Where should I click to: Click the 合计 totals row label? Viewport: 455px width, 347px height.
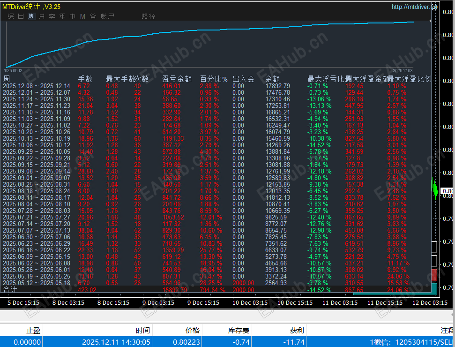click(10, 289)
